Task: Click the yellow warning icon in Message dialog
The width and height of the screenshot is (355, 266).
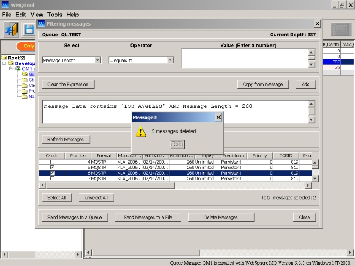Action: click(x=141, y=132)
